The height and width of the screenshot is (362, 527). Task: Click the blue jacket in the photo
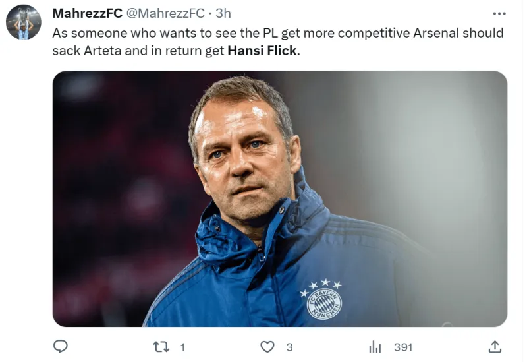point(283,269)
